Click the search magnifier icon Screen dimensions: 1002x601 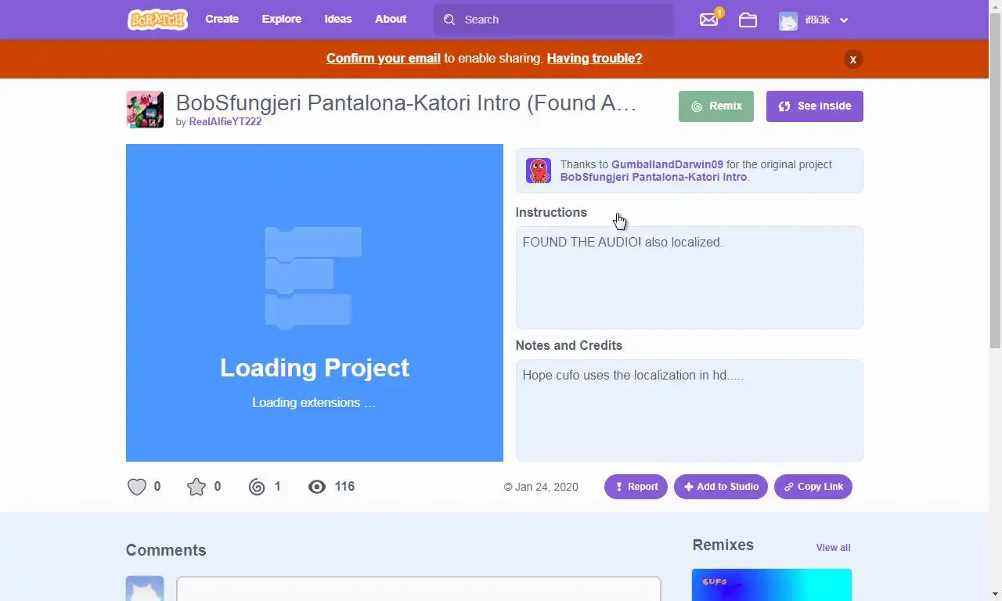tap(449, 20)
